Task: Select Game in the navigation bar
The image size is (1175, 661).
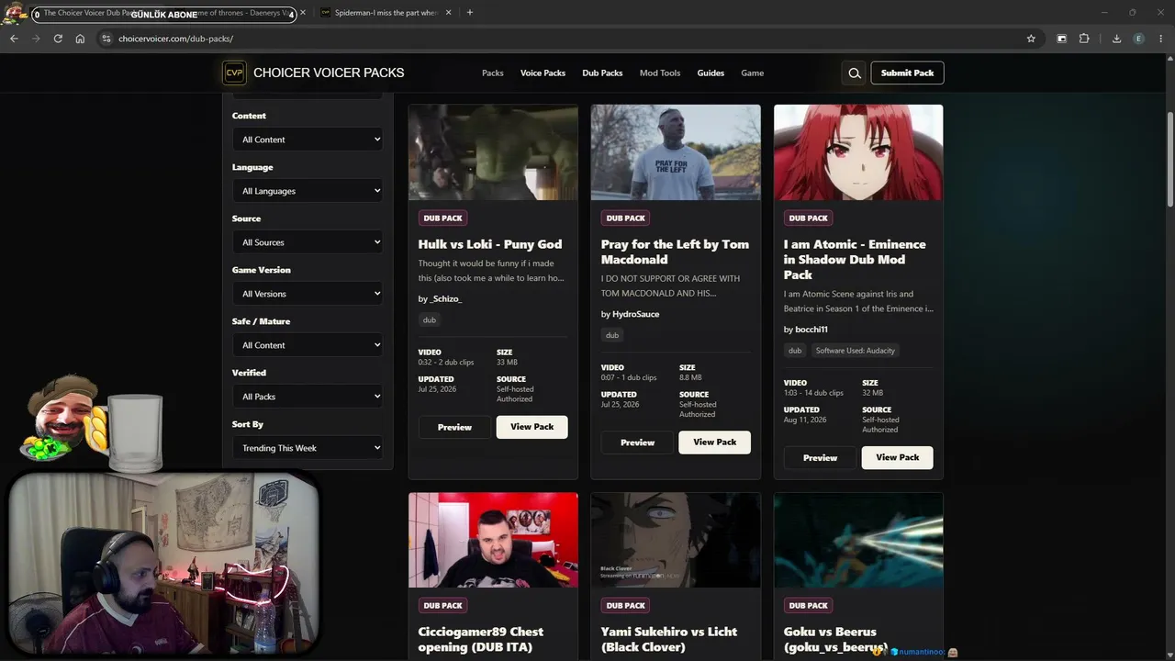Action: 753,73
